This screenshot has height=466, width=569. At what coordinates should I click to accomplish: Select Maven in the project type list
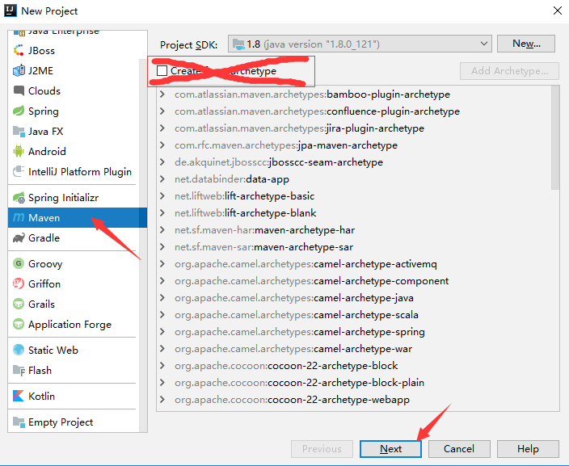click(78, 217)
